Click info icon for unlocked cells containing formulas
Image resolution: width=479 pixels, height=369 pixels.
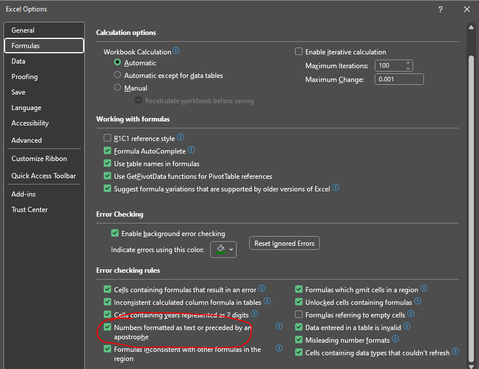418,301
